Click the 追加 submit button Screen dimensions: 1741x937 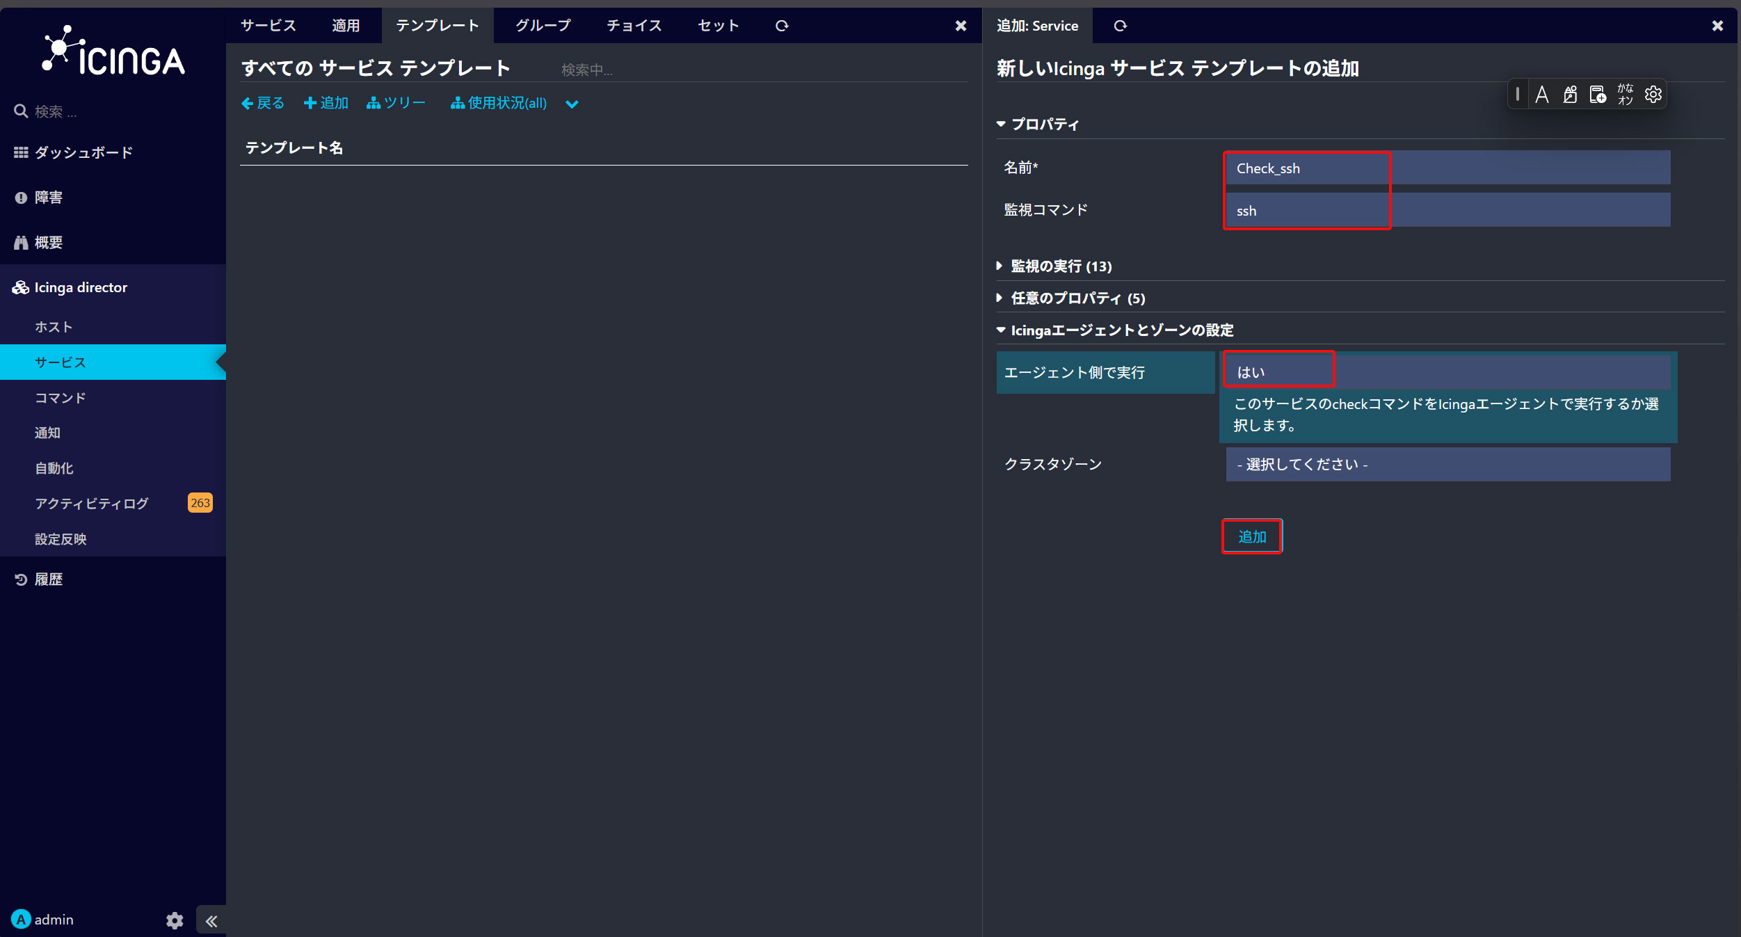tap(1252, 536)
